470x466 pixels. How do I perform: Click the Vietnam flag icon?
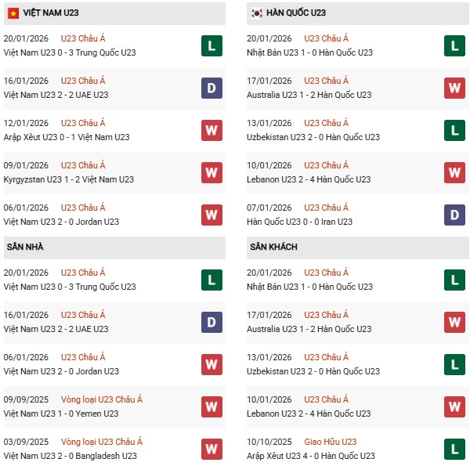[x=13, y=13]
